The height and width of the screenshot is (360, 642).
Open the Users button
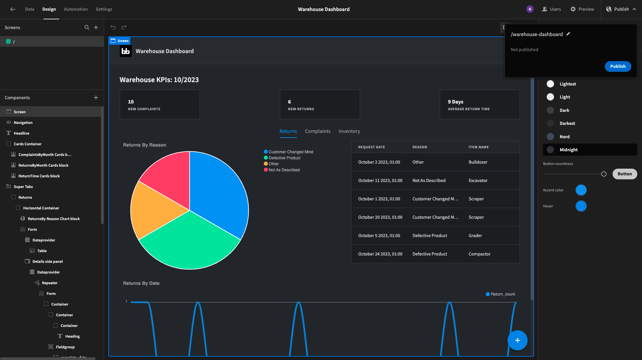[551, 9]
